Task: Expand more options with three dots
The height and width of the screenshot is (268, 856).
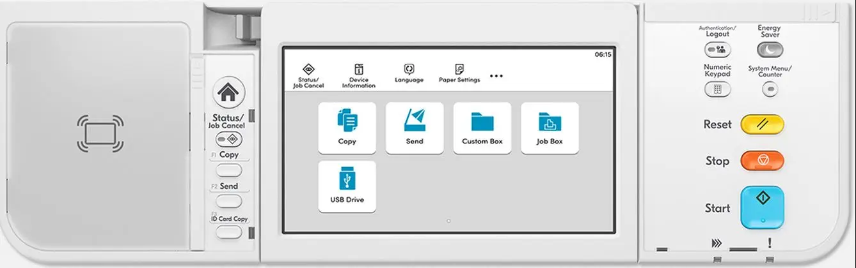Action: pos(496,75)
